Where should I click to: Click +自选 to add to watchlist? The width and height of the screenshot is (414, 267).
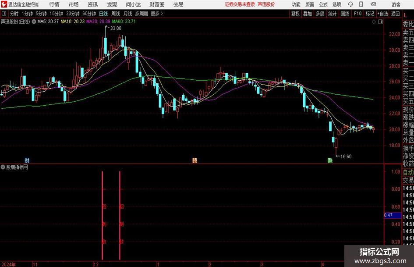click(x=383, y=14)
